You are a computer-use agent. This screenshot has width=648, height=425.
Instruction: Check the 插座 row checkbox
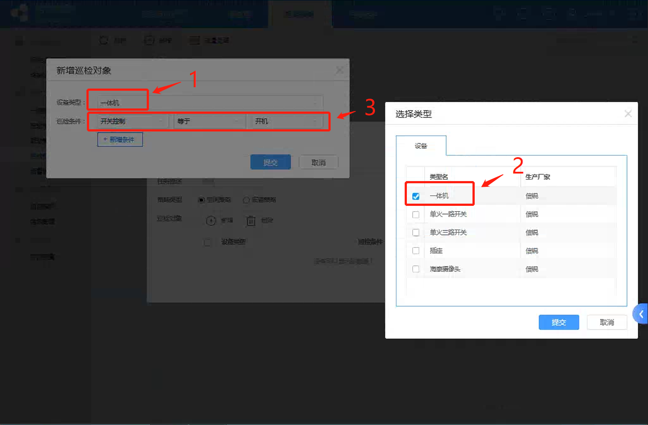[x=416, y=251]
